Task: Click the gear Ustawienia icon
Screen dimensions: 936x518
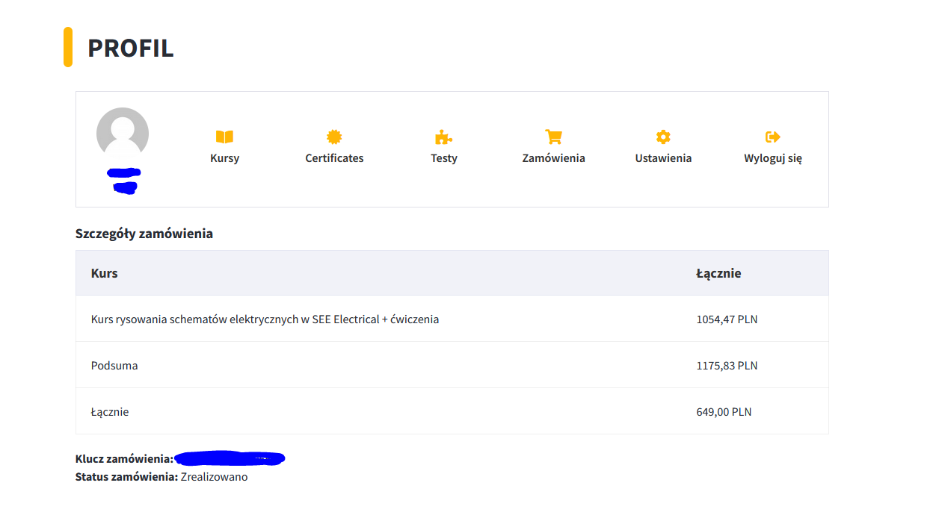Action: pos(663,137)
